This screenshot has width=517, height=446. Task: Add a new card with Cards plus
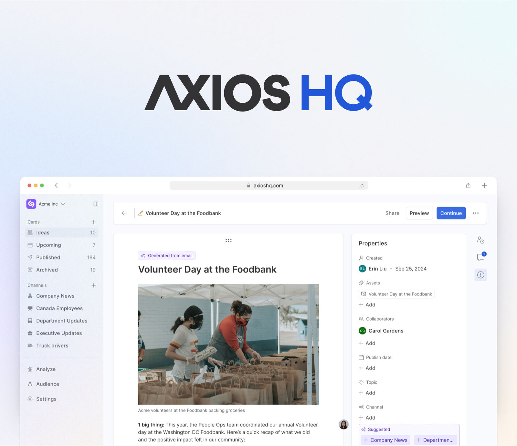pos(94,222)
